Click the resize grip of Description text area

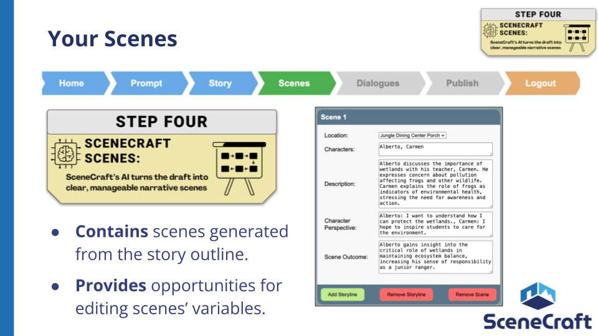click(x=490, y=206)
